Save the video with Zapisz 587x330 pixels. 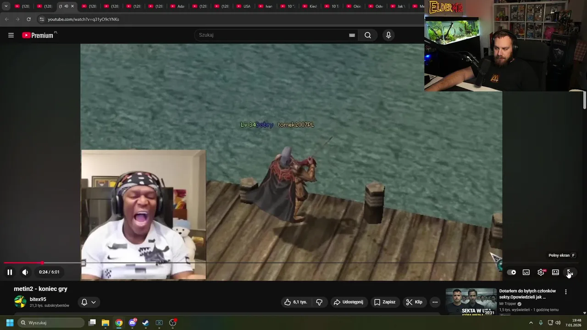(x=384, y=302)
